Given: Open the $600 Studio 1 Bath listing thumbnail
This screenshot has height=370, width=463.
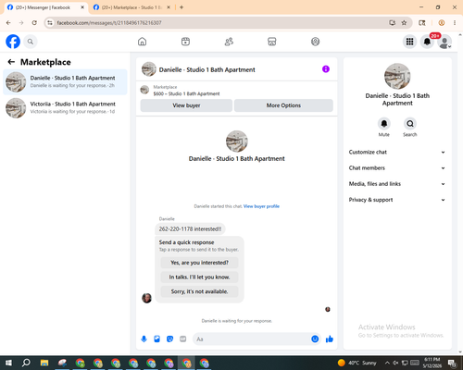Looking at the screenshot, I should 144,90.
